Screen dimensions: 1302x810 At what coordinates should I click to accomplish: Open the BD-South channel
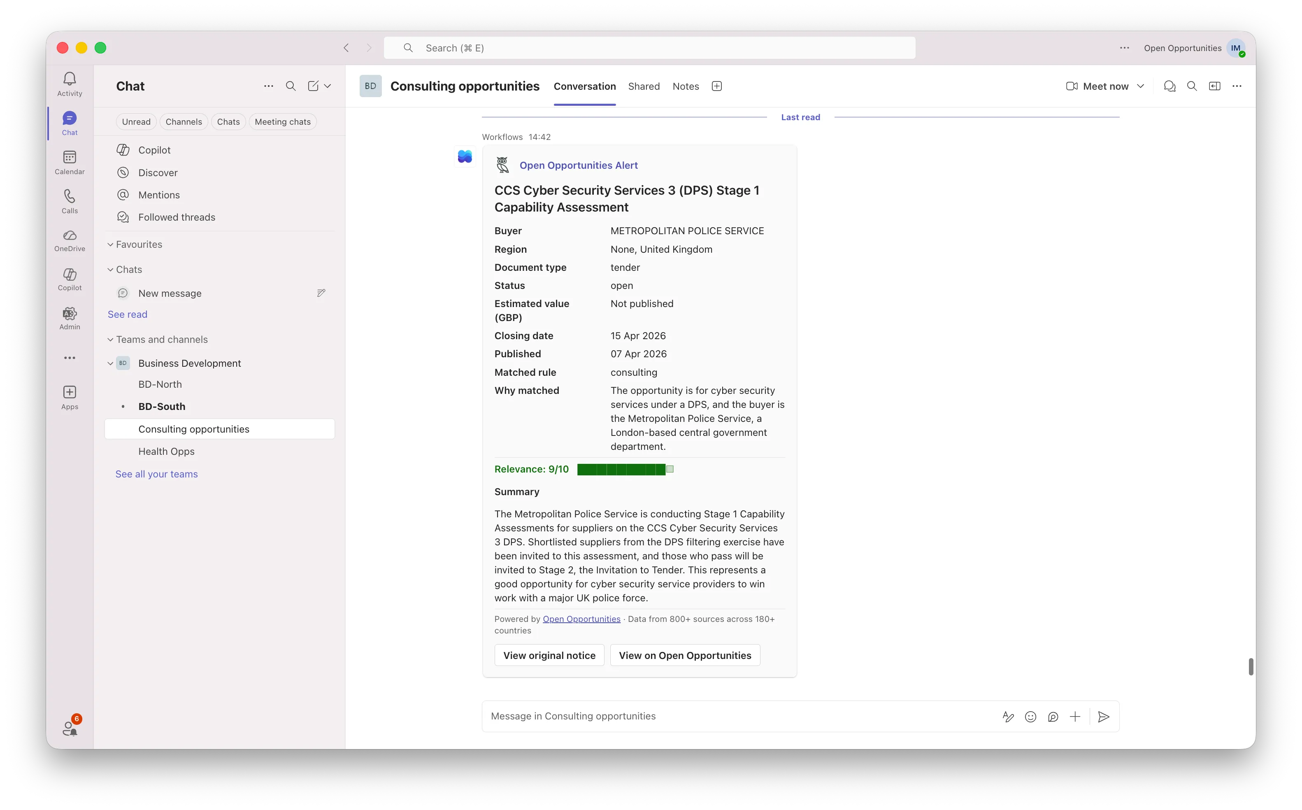(x=220, y=407)
